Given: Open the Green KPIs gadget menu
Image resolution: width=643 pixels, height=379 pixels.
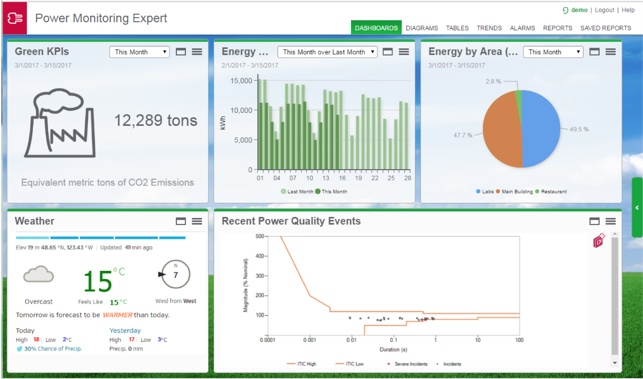Looking at the screenshot, I should pyautogui.click(x=197, y=52).
